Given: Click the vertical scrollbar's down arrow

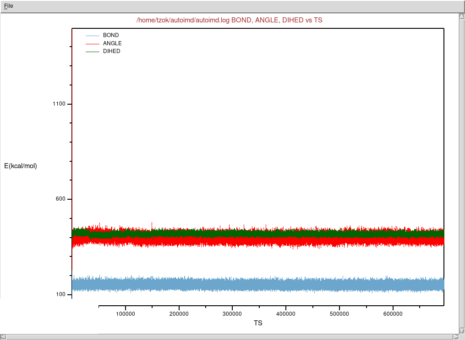Looking at the screenshot, I should click(x=462, y=331).
